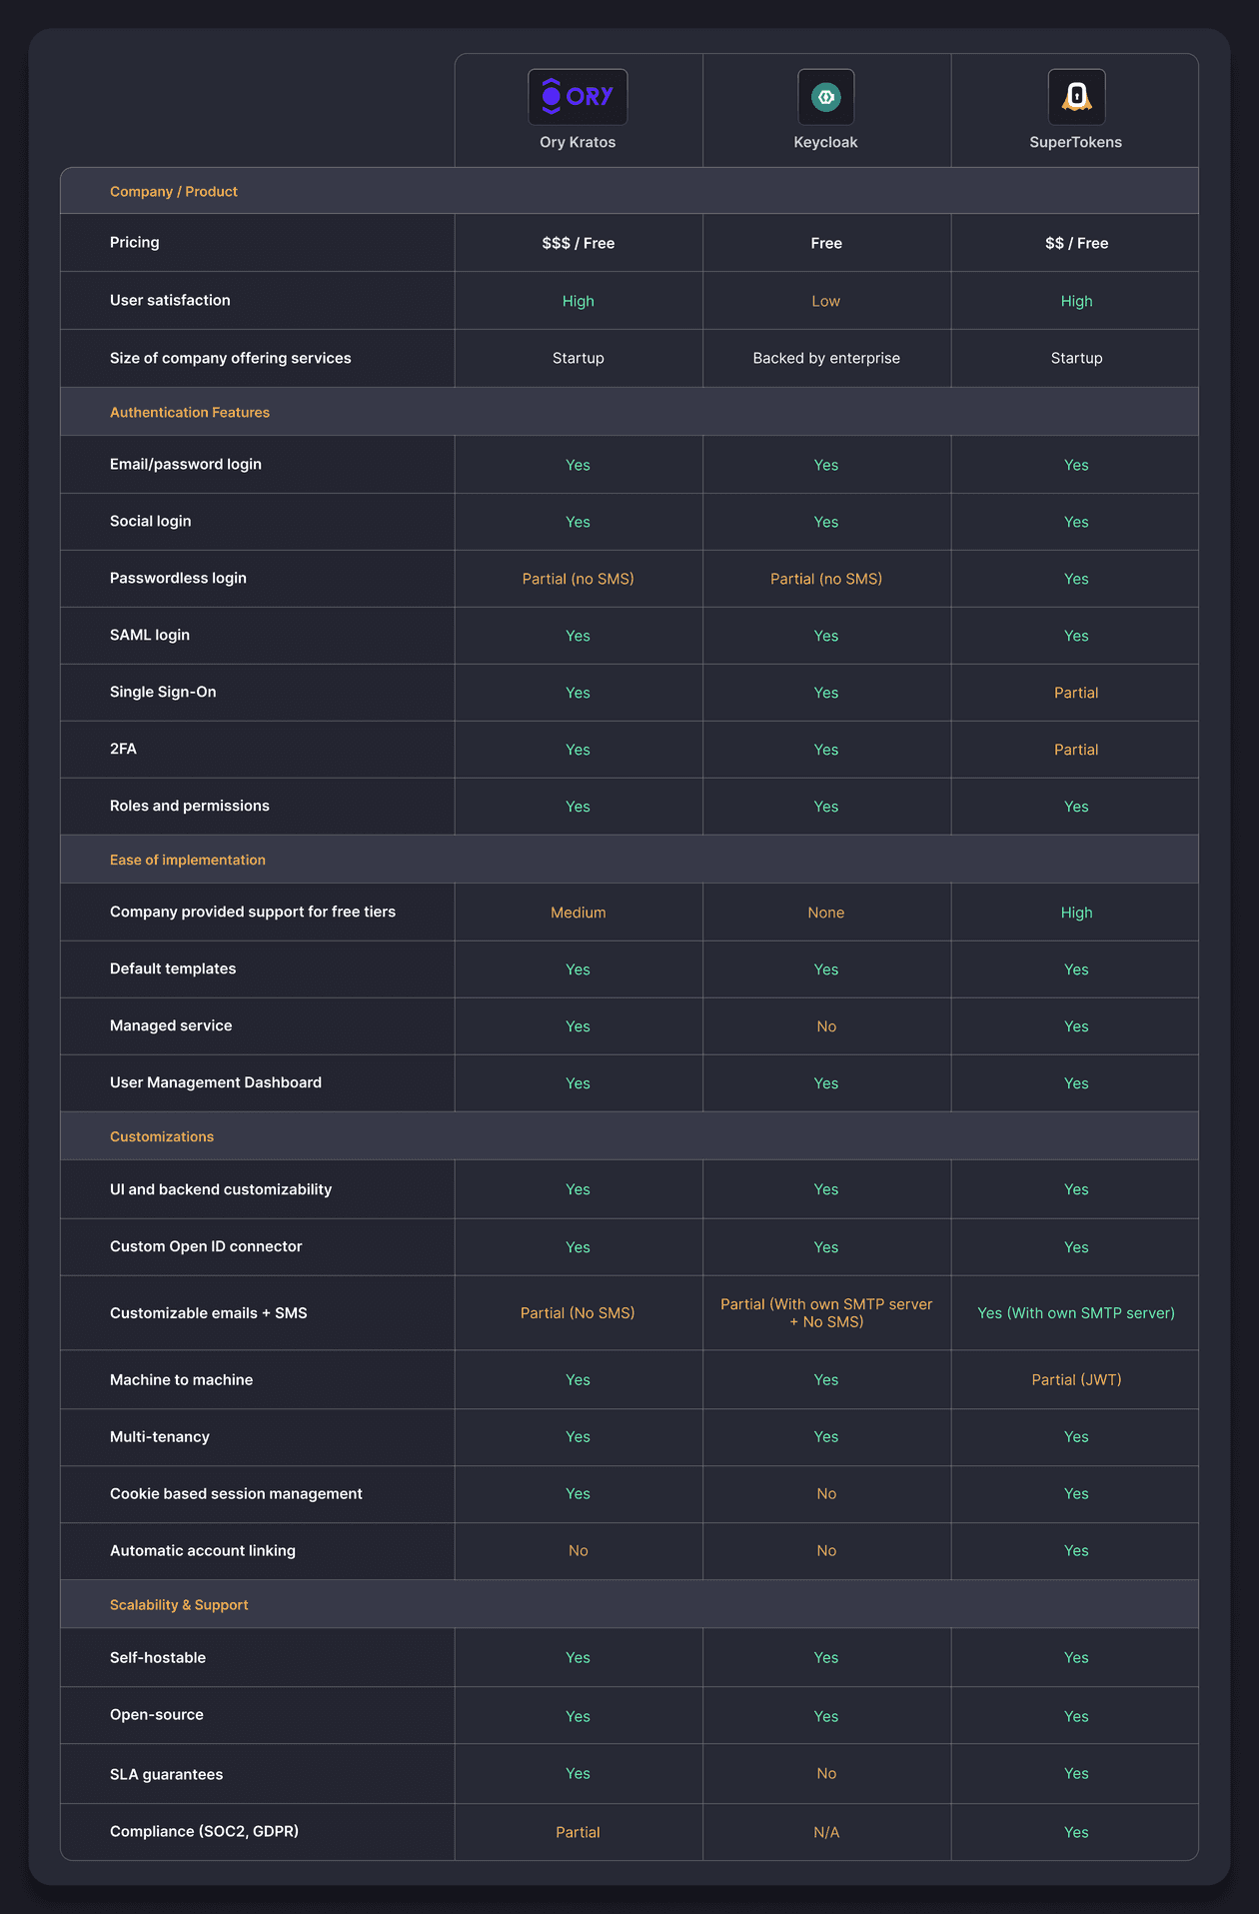Click the Keycloak logo icon
The height and width of the screenshot is (1914, 1259).
coord(826,97)
